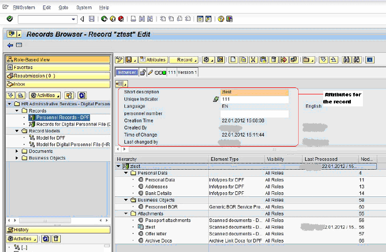Open the Goto menu

pyautogui.click(x=63, y=8)
